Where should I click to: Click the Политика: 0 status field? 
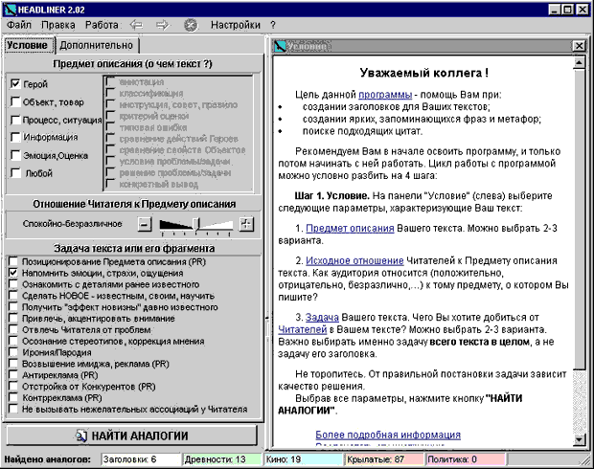click(x=466, y=459)
